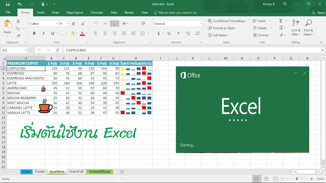This screenshot has width=326, height=183.
Task: Select the WaterfallTotal sheet tab
Action: (100, 172)
